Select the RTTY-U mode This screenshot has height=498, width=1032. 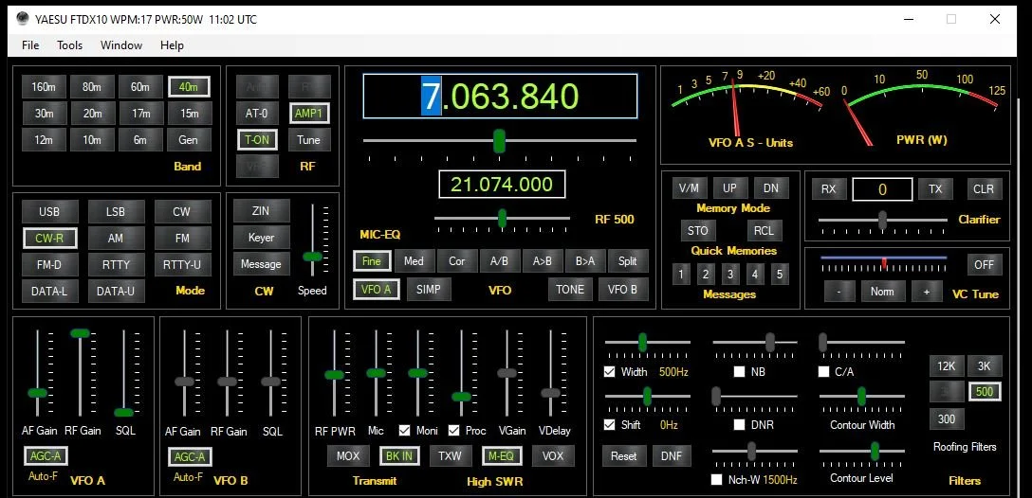(182, 264)
